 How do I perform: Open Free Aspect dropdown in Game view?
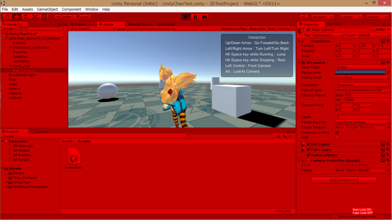coord(93,29)
